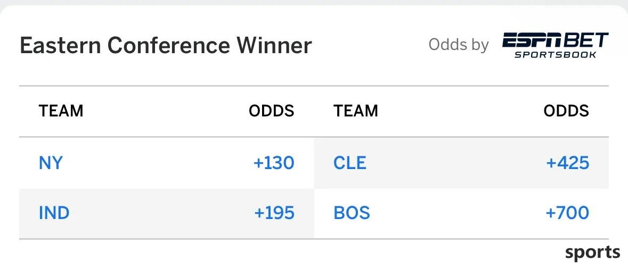Viewport: 628px width, 269px height.
Task: Click the SPORTSBOOK text under the logo
Action: pos(556,54)
